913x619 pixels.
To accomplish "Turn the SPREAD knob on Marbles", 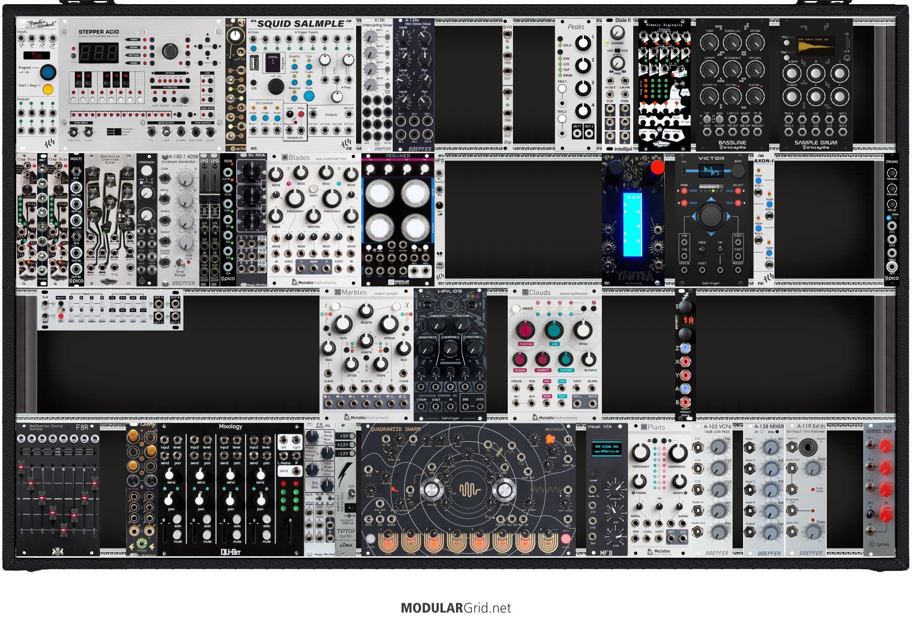I will [389, 324].
